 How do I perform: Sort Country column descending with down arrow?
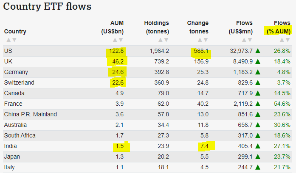[14, 40]
